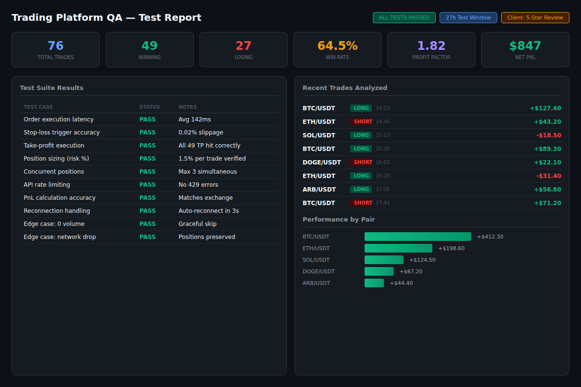This screenshot has height=387, width=581.
Task: Select the 76 Total Trades card
Action: click(x=56, y=49)
